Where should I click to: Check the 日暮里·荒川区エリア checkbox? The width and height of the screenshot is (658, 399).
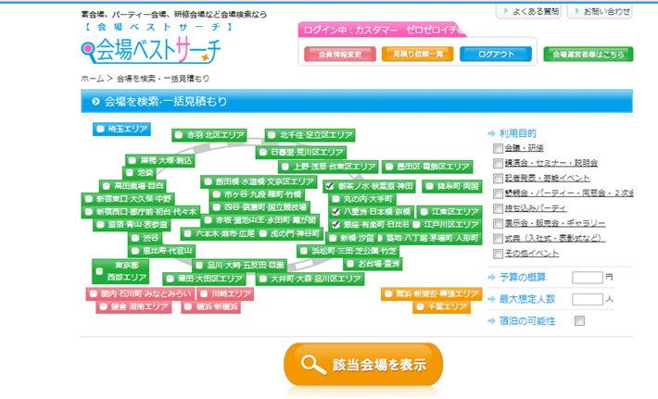[x=263, y=152]
